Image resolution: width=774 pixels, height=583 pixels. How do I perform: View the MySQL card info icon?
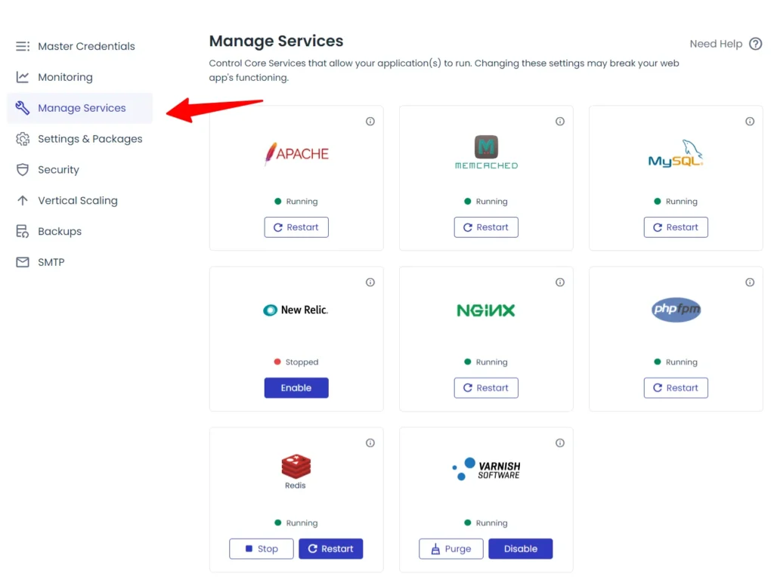[750, 121]
